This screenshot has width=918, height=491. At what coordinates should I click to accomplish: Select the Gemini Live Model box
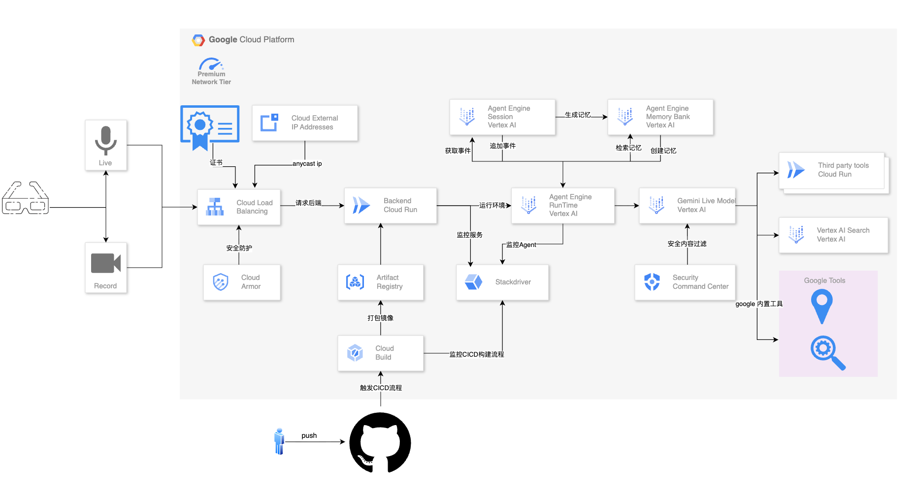[687, 206]
